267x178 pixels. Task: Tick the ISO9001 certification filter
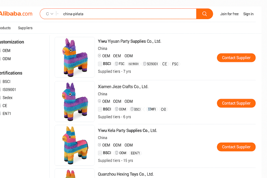[0, 90]
